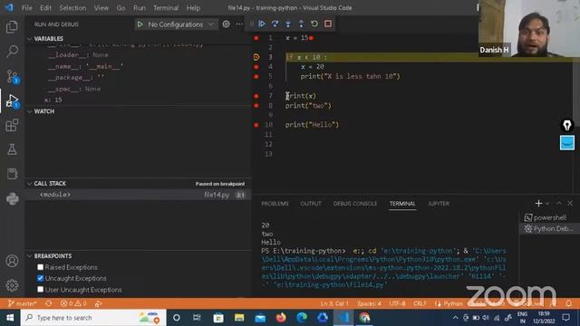This screenshot has width=580, height=326.
Task: Open Chrome from the taskbar
Action: click(364, 318)
